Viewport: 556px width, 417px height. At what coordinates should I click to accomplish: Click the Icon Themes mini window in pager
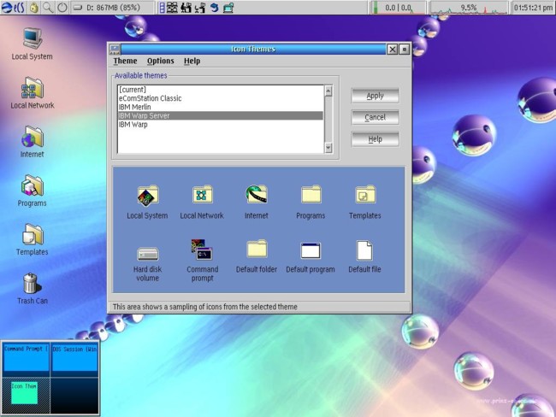[24, 392]
